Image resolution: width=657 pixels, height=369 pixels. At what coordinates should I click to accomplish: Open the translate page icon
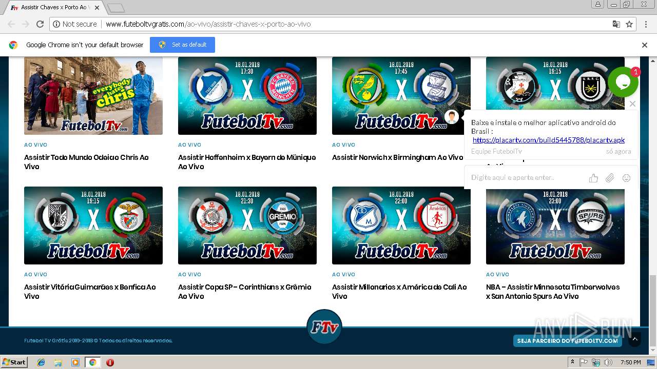pos(616,24)
